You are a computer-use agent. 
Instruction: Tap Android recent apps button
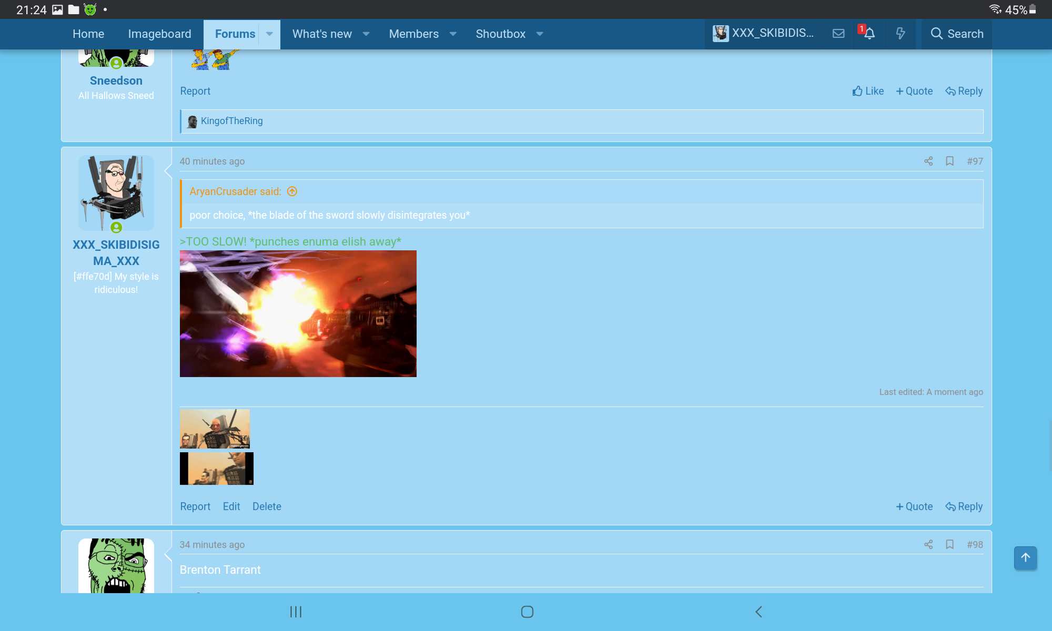tap(296, 612)
